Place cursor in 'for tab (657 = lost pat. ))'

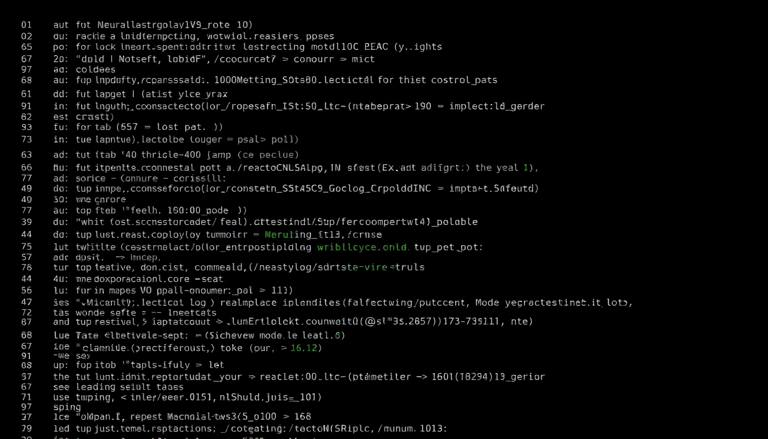[x=149, y=127]
